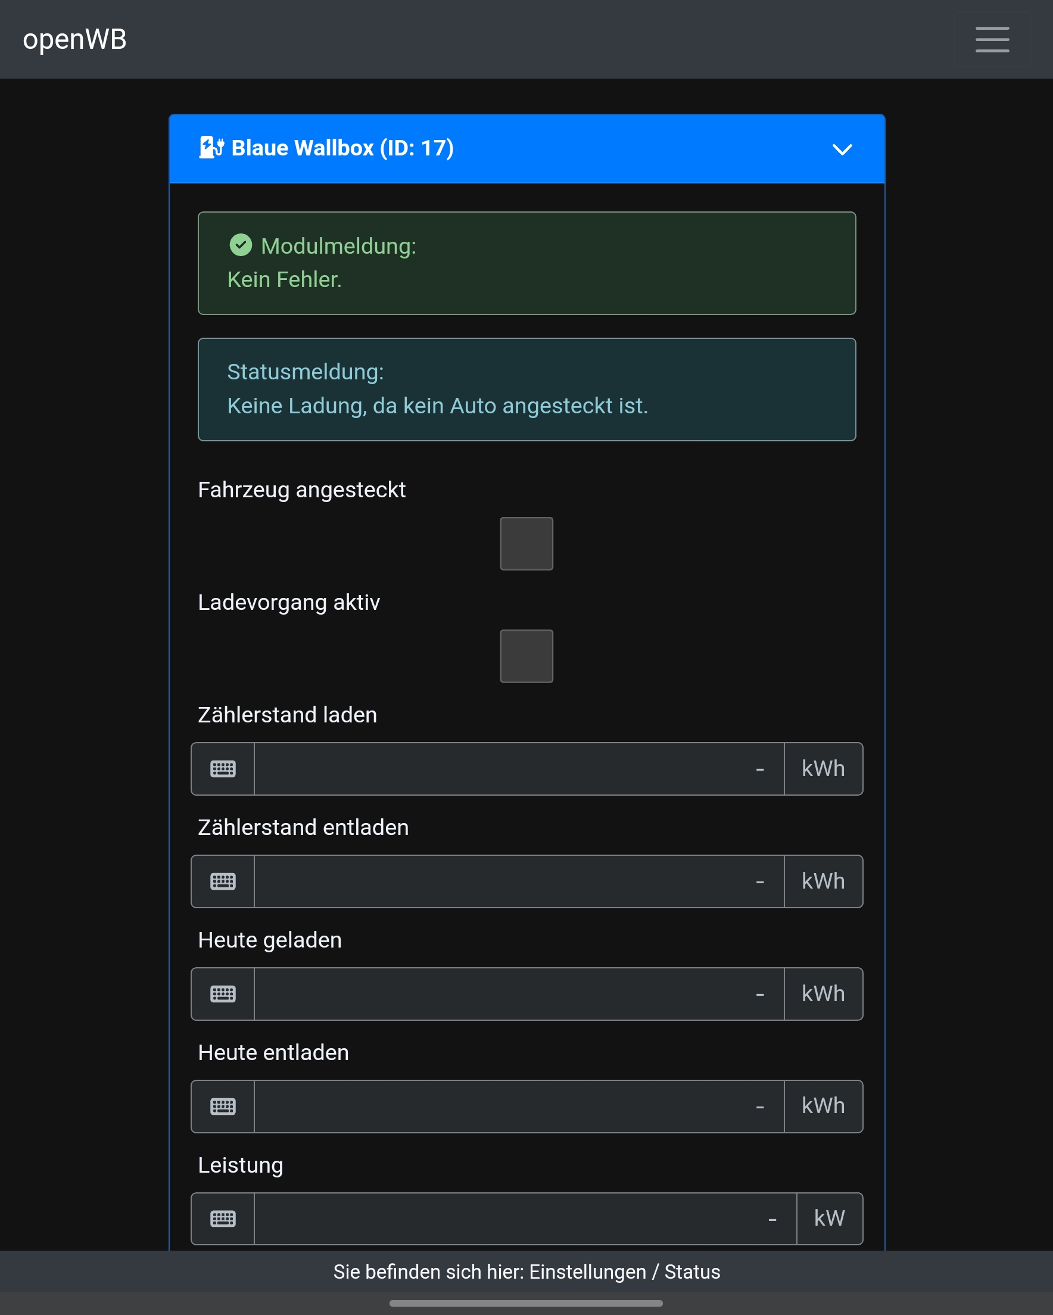Click the Heute geladen value field
Viewport: 1053px width, 1315px height.
[519, 993]
